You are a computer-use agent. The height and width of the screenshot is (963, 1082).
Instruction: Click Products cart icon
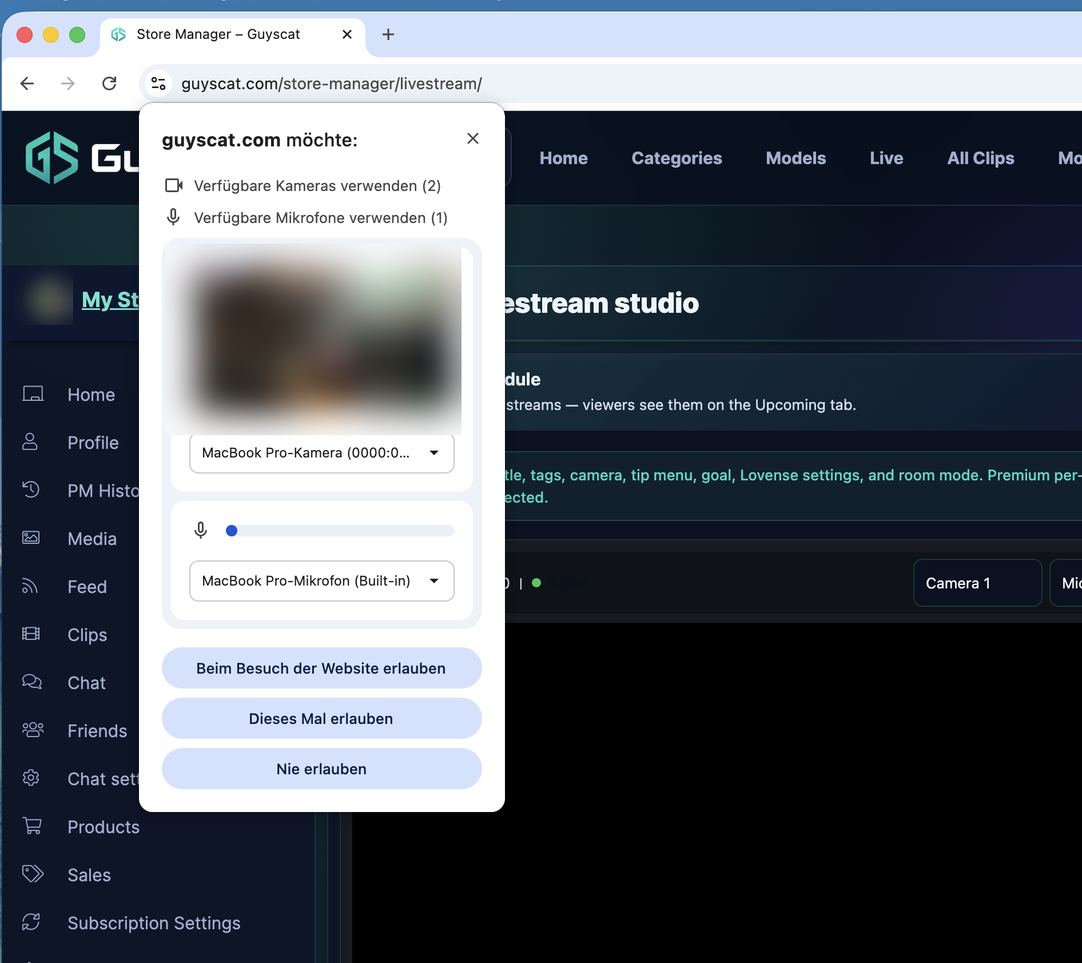click(32, 826)
